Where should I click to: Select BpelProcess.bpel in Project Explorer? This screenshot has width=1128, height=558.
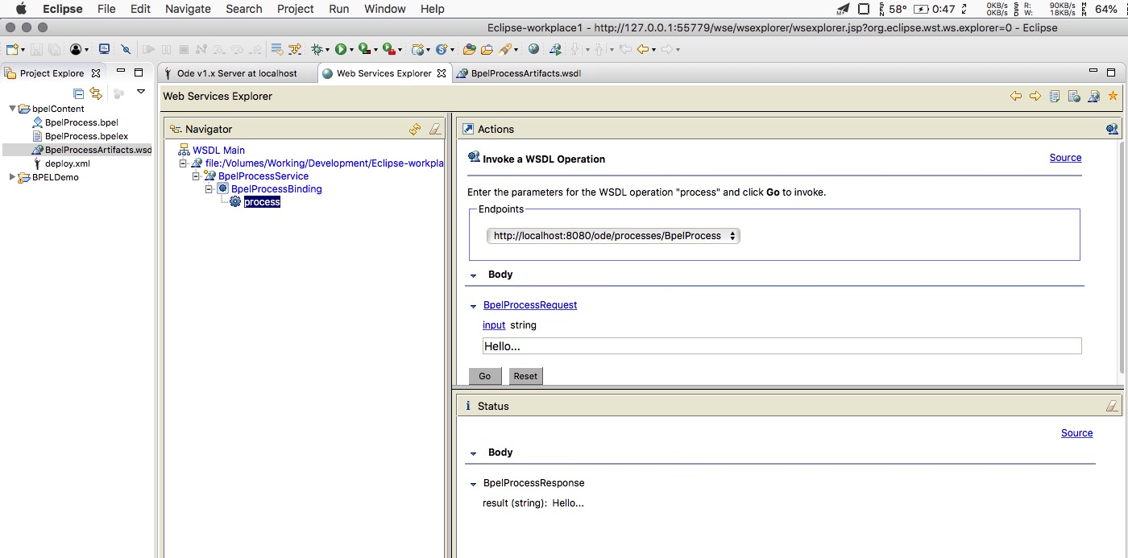[81, 122]
